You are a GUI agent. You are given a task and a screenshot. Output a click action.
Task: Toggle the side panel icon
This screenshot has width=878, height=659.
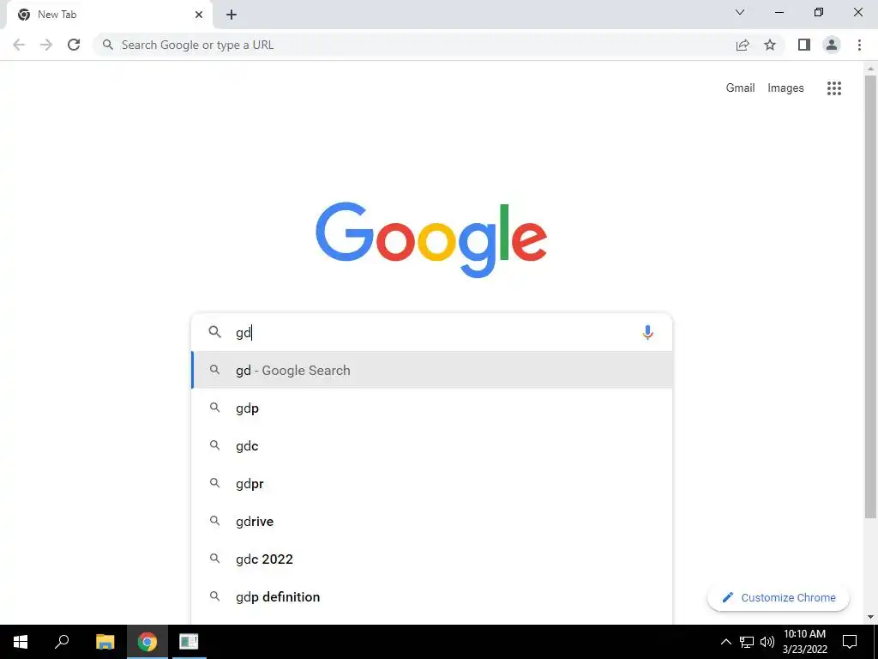tap(804, 45)
